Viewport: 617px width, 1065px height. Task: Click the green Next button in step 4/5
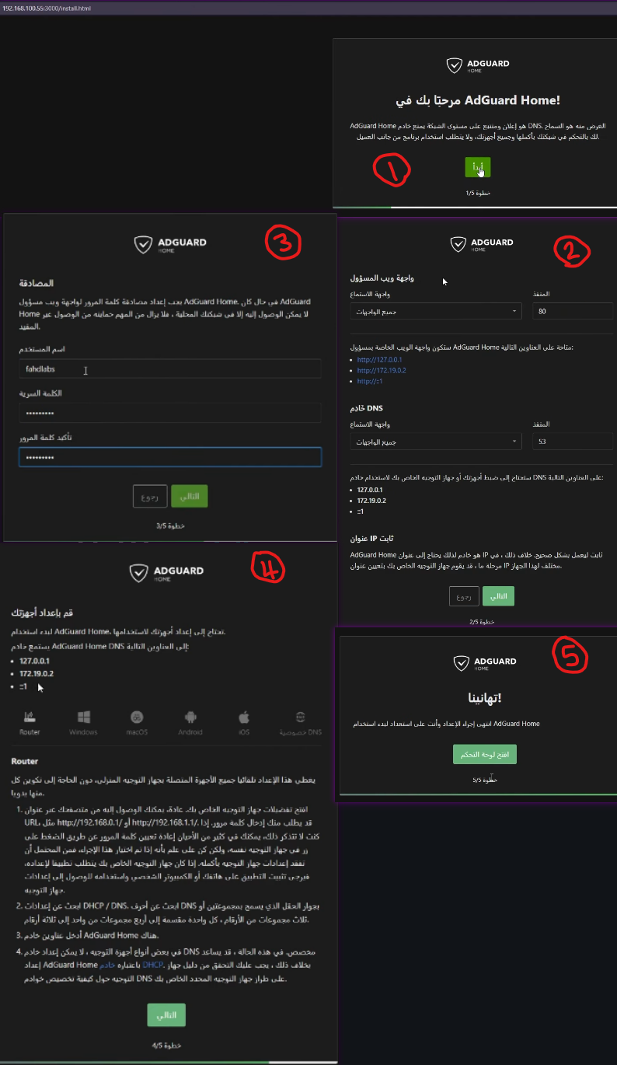[166, 1015]
